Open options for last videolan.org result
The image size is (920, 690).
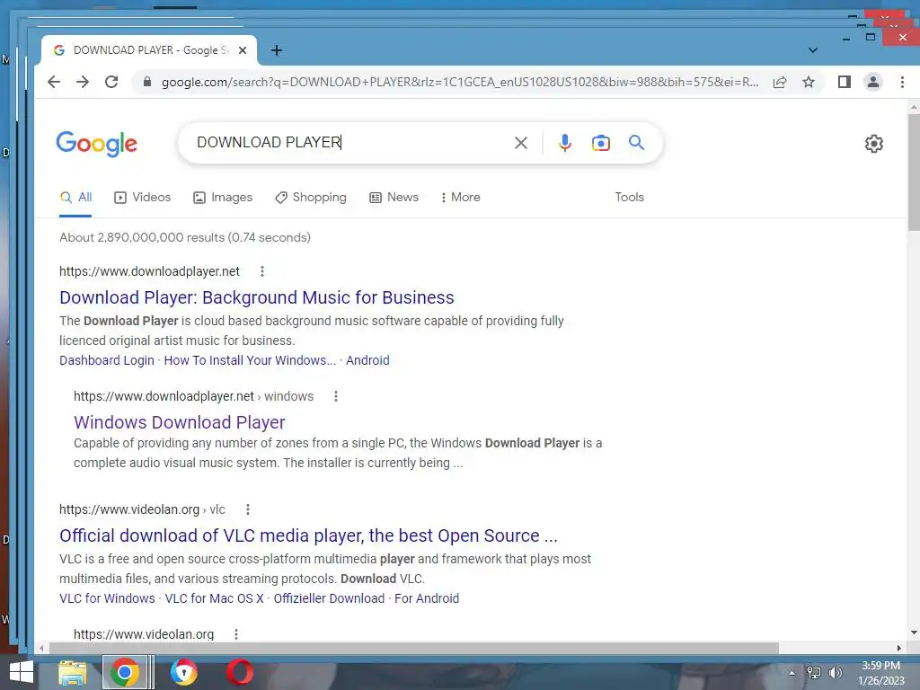click(236, 634)
